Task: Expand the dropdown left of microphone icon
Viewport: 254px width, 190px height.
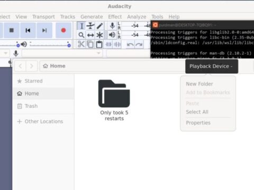Action: pyautogui.click(x=4, y=53)
